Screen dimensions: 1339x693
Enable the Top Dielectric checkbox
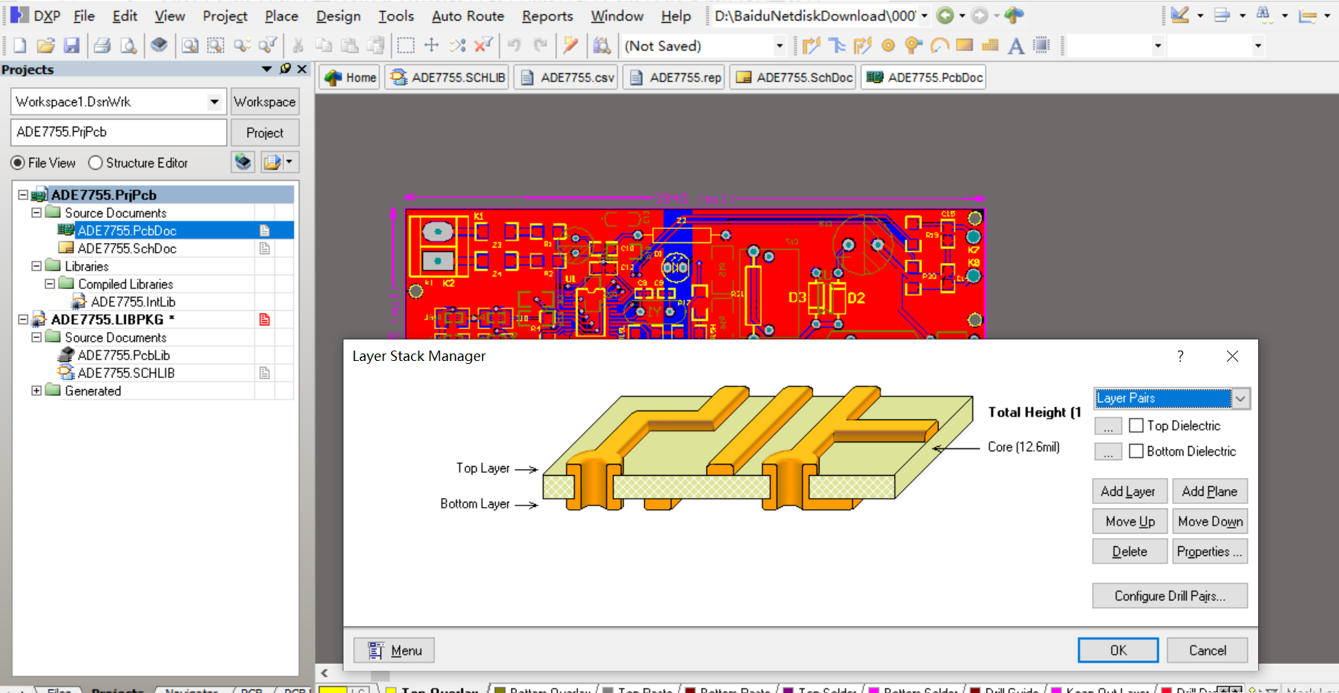[x=1136, y=425]
